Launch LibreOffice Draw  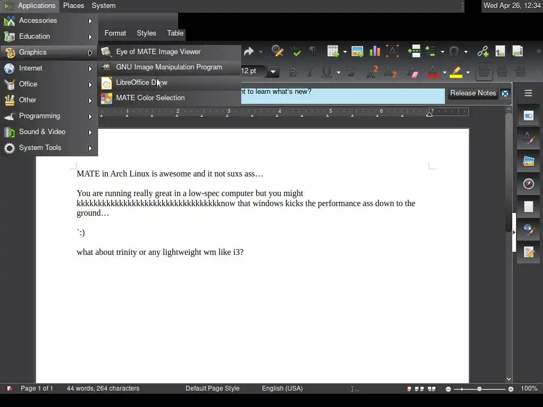(169, 82)
